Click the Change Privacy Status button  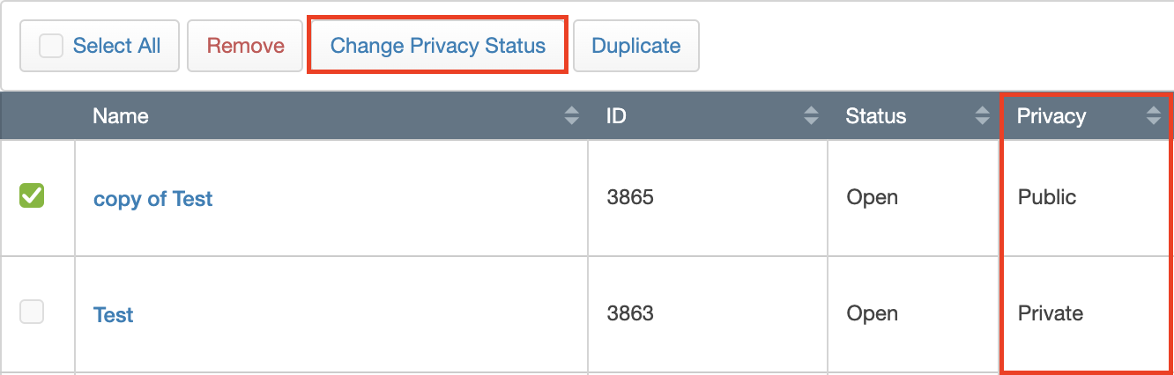438,46
